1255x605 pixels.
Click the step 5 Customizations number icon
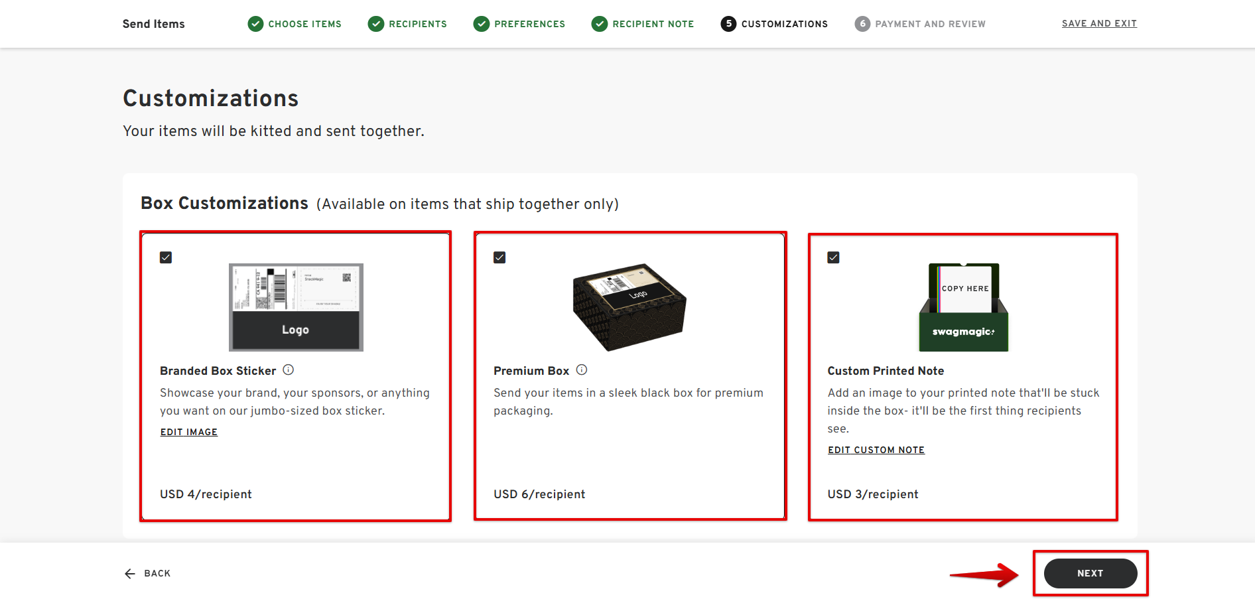pyautogui.click(x=728, y=24)
